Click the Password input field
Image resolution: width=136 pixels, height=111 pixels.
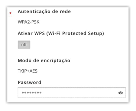point(72,93)
